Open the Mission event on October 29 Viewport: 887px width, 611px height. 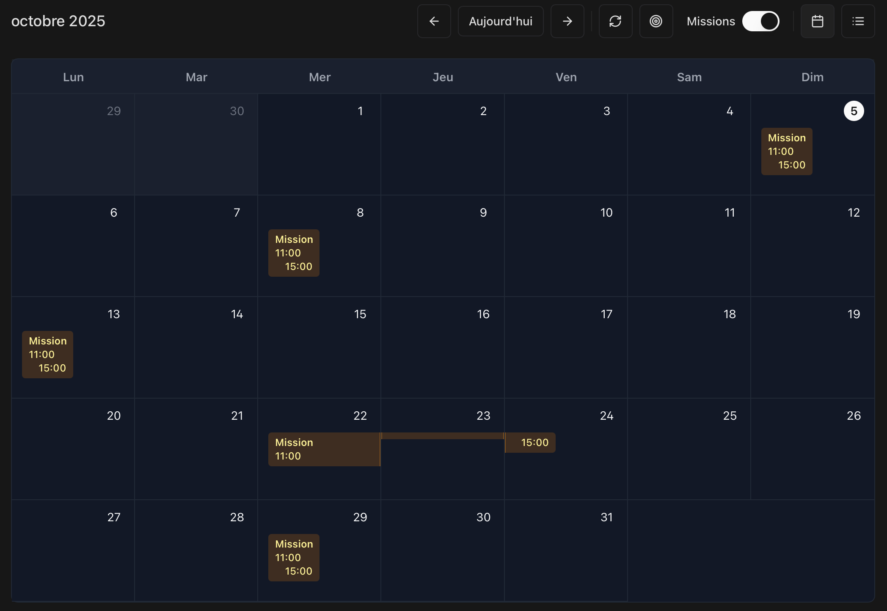tap(294, 558)
